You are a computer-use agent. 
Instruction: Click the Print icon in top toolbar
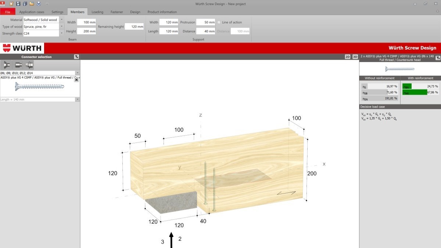[39, 4]
